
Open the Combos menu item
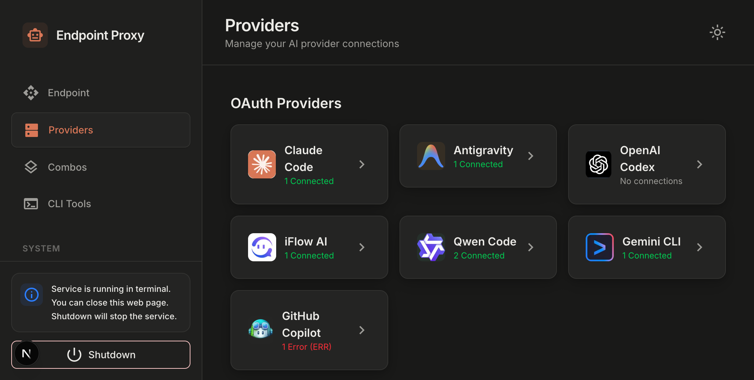101,167
